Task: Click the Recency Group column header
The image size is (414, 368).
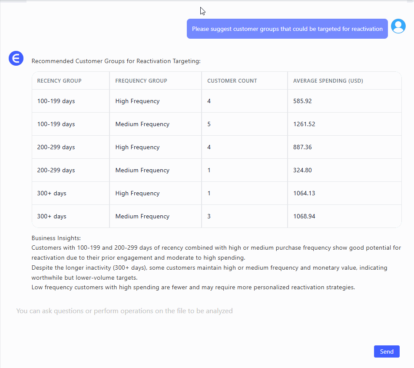Action: coord(60,80)
